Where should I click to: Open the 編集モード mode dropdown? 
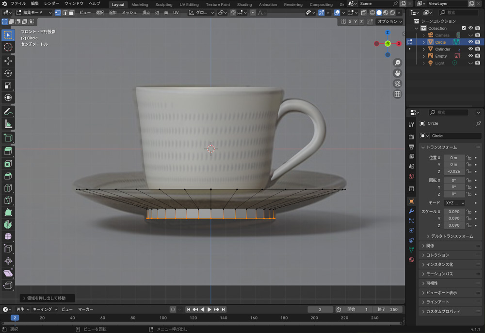tap(34, 13)
